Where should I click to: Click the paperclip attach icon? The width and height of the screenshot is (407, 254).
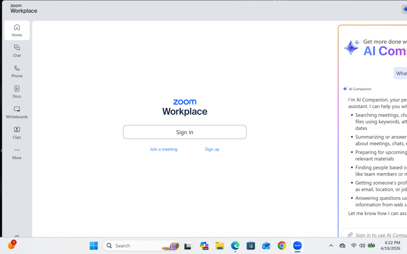pos(350,235)
